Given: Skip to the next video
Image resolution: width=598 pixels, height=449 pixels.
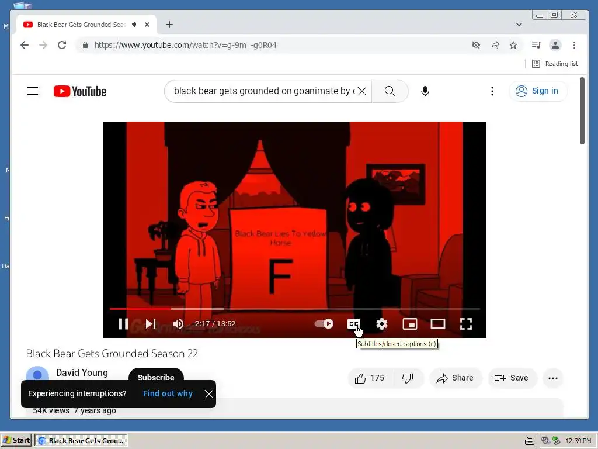Looking at the screenshot, I should [151, 324].
